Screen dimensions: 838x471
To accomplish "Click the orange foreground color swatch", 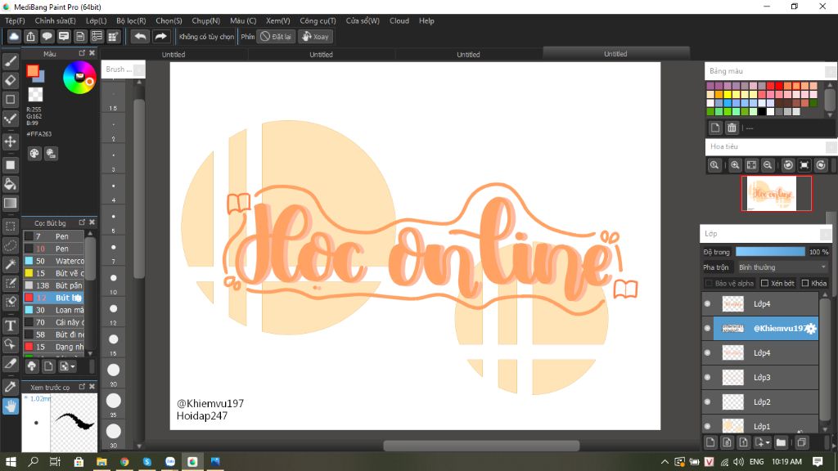I will tap(33, 71).
